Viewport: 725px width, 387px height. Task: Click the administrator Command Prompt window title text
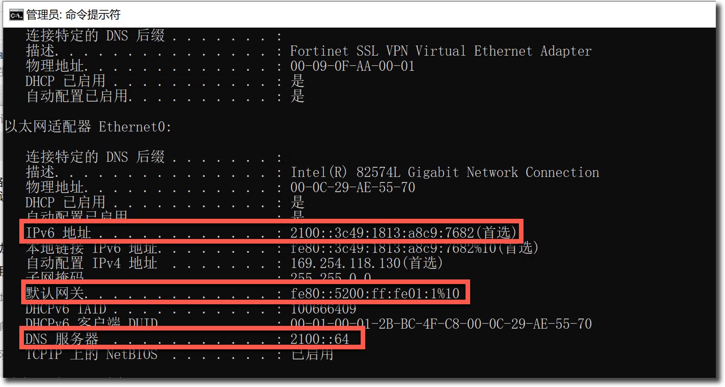73,15
